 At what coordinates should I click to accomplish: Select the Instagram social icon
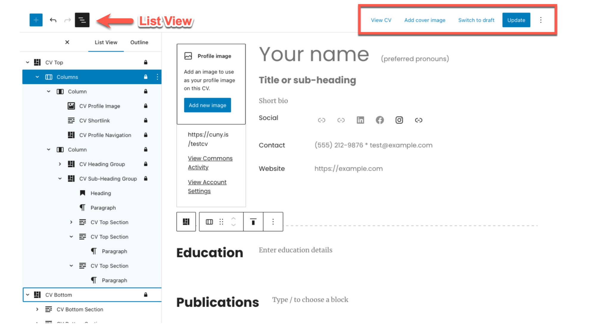(399, 120)
